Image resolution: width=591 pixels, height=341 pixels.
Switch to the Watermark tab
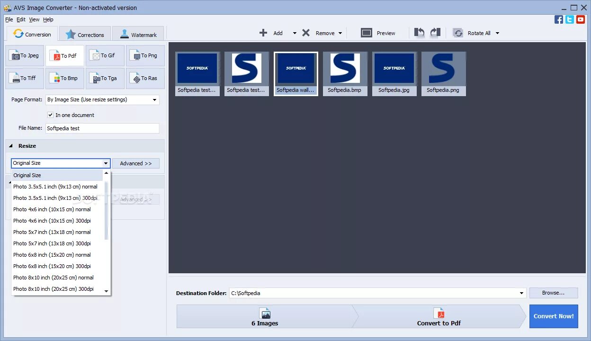click(138, 34)
